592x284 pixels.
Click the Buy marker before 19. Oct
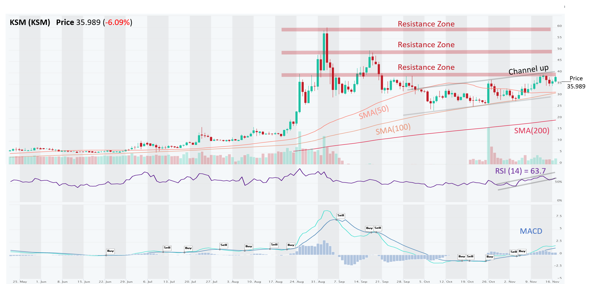click(x=462, y=257)
